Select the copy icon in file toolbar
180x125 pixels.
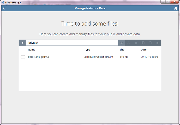tap(143, 43)
